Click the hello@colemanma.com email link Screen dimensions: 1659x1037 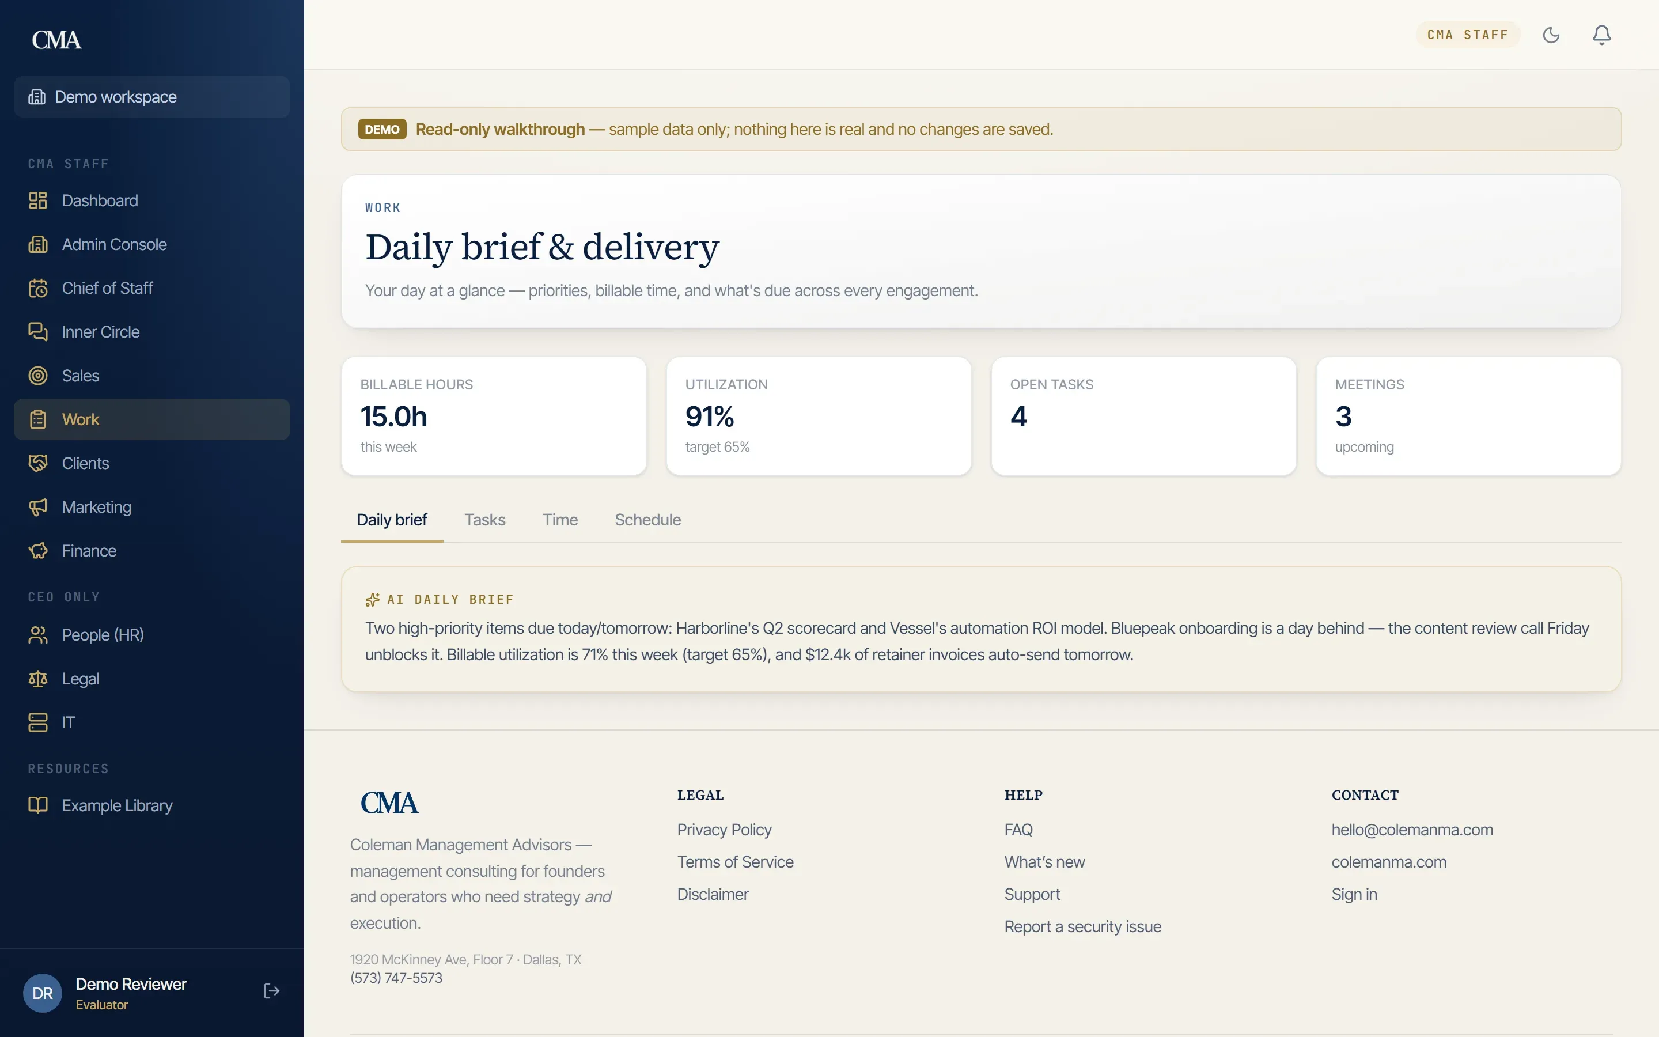(1411, 830)
